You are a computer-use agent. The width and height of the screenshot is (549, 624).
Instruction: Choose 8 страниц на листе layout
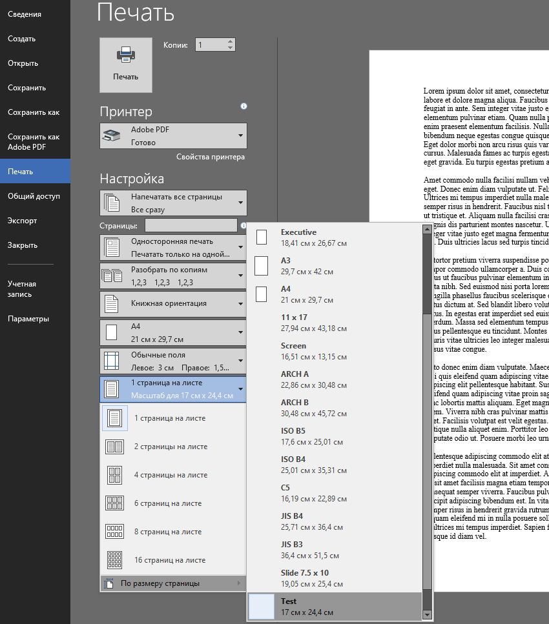click(x=173, y=532)
